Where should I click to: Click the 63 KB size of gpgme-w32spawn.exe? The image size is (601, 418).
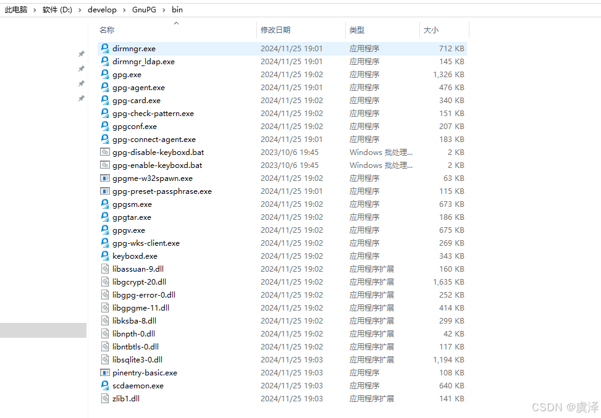click(x=454, y=178)
